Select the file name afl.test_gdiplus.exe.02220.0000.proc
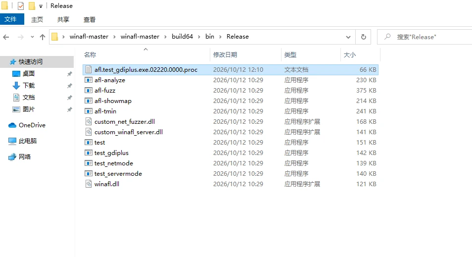This screenshot has width=472, height=257. [x=146, y=70]
